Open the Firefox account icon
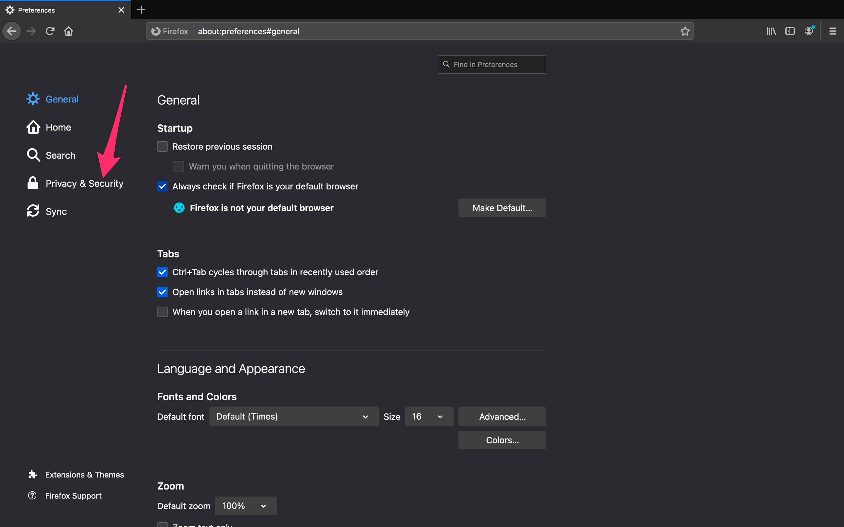The image size is (844, 527). coord(809,31)
